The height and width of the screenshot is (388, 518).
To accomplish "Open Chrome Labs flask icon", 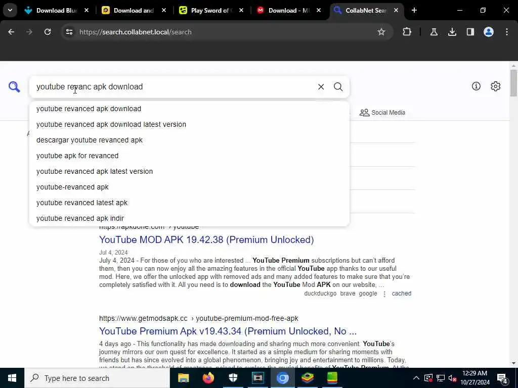I will tap(434, 32).
